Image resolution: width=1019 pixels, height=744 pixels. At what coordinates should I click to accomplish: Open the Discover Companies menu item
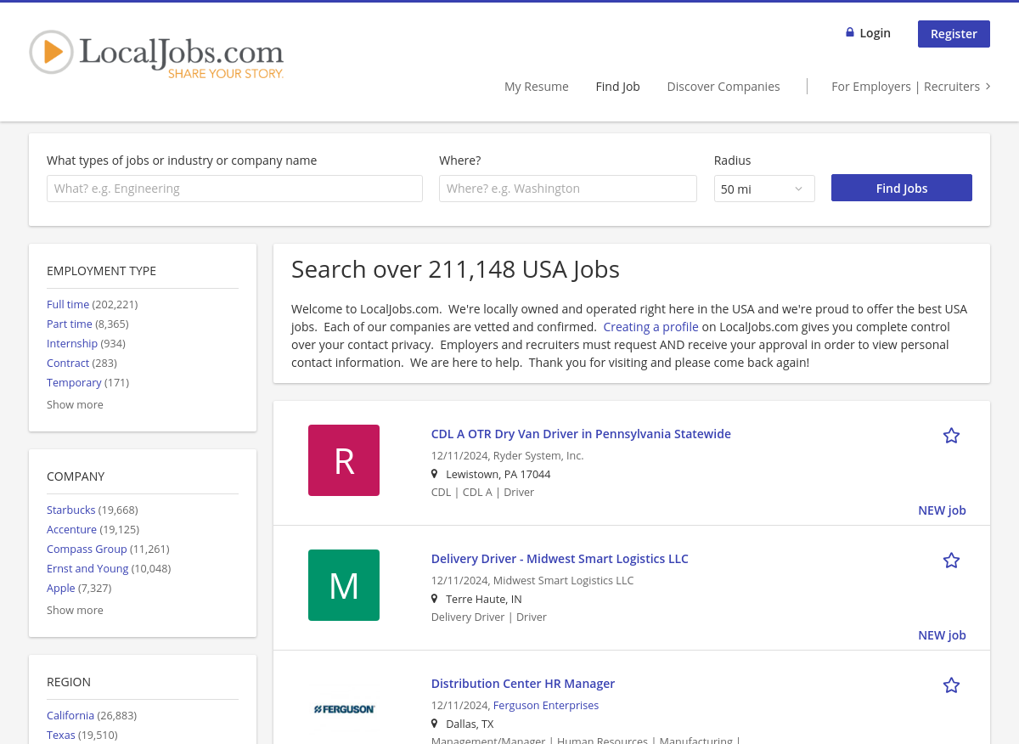point(723,87)
